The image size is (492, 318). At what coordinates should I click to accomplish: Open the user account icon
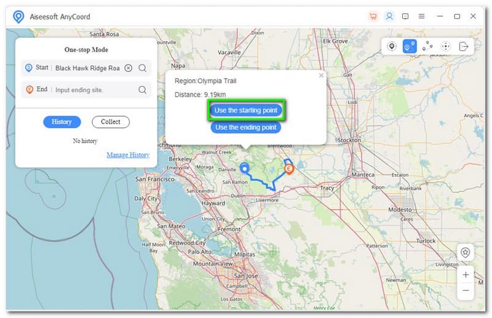[x=389, y=17]
